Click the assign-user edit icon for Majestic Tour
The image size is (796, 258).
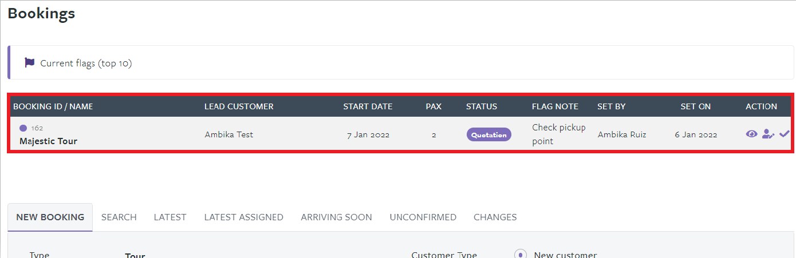click(768, 134)
